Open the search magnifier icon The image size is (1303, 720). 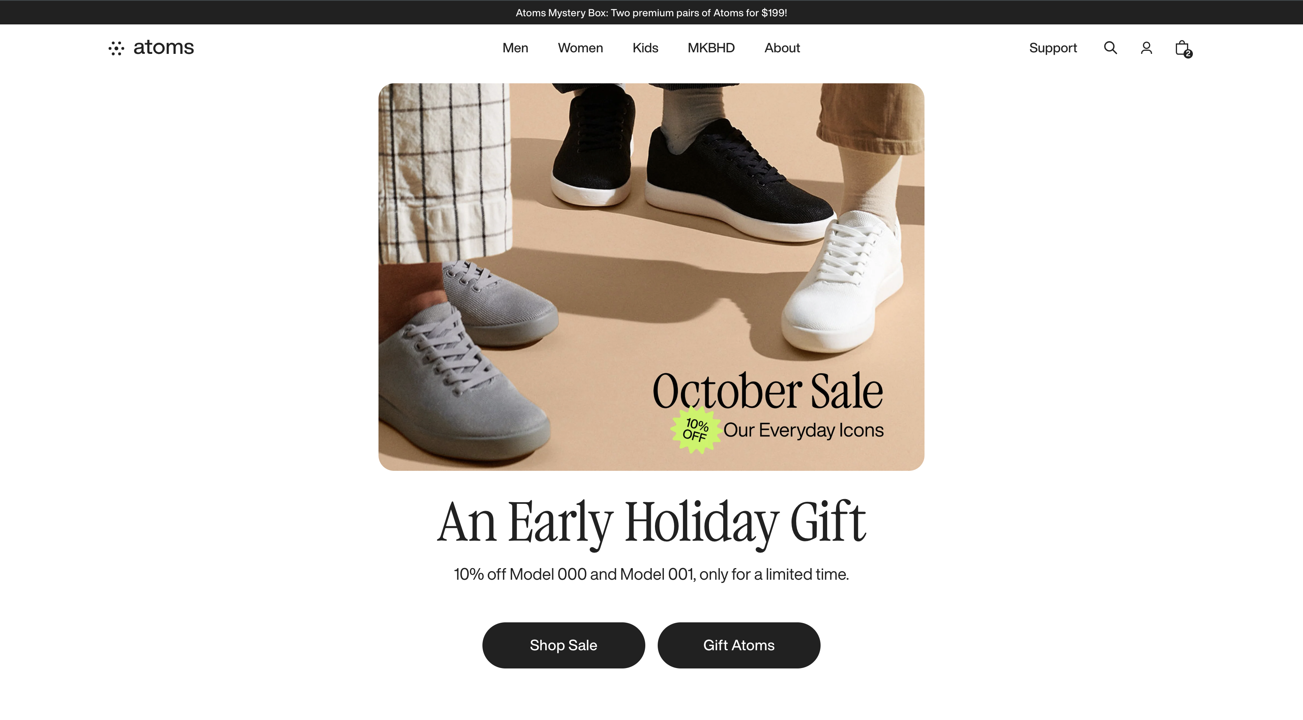pos(1110,48)
